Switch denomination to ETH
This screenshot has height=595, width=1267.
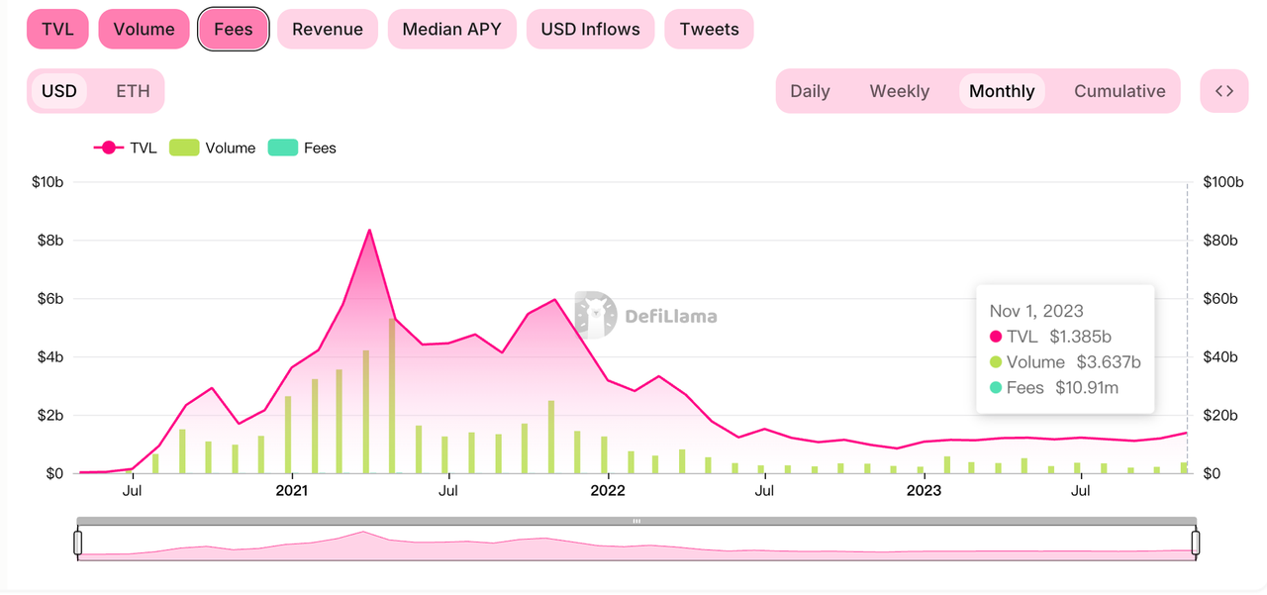point(133,91)
